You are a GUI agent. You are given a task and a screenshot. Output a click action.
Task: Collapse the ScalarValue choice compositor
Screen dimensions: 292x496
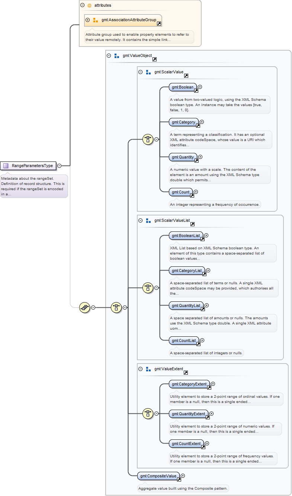click(x=157, y=139)
